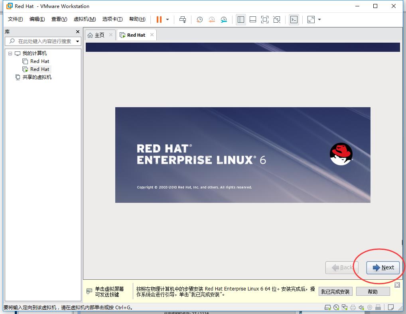Select 共享的虚拟机 in the tree

[x=37, y=77]
